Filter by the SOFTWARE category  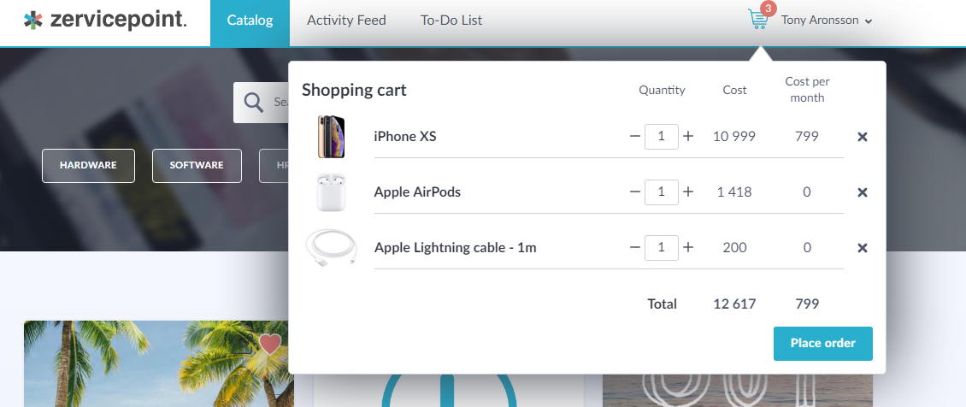coord(197,165)
